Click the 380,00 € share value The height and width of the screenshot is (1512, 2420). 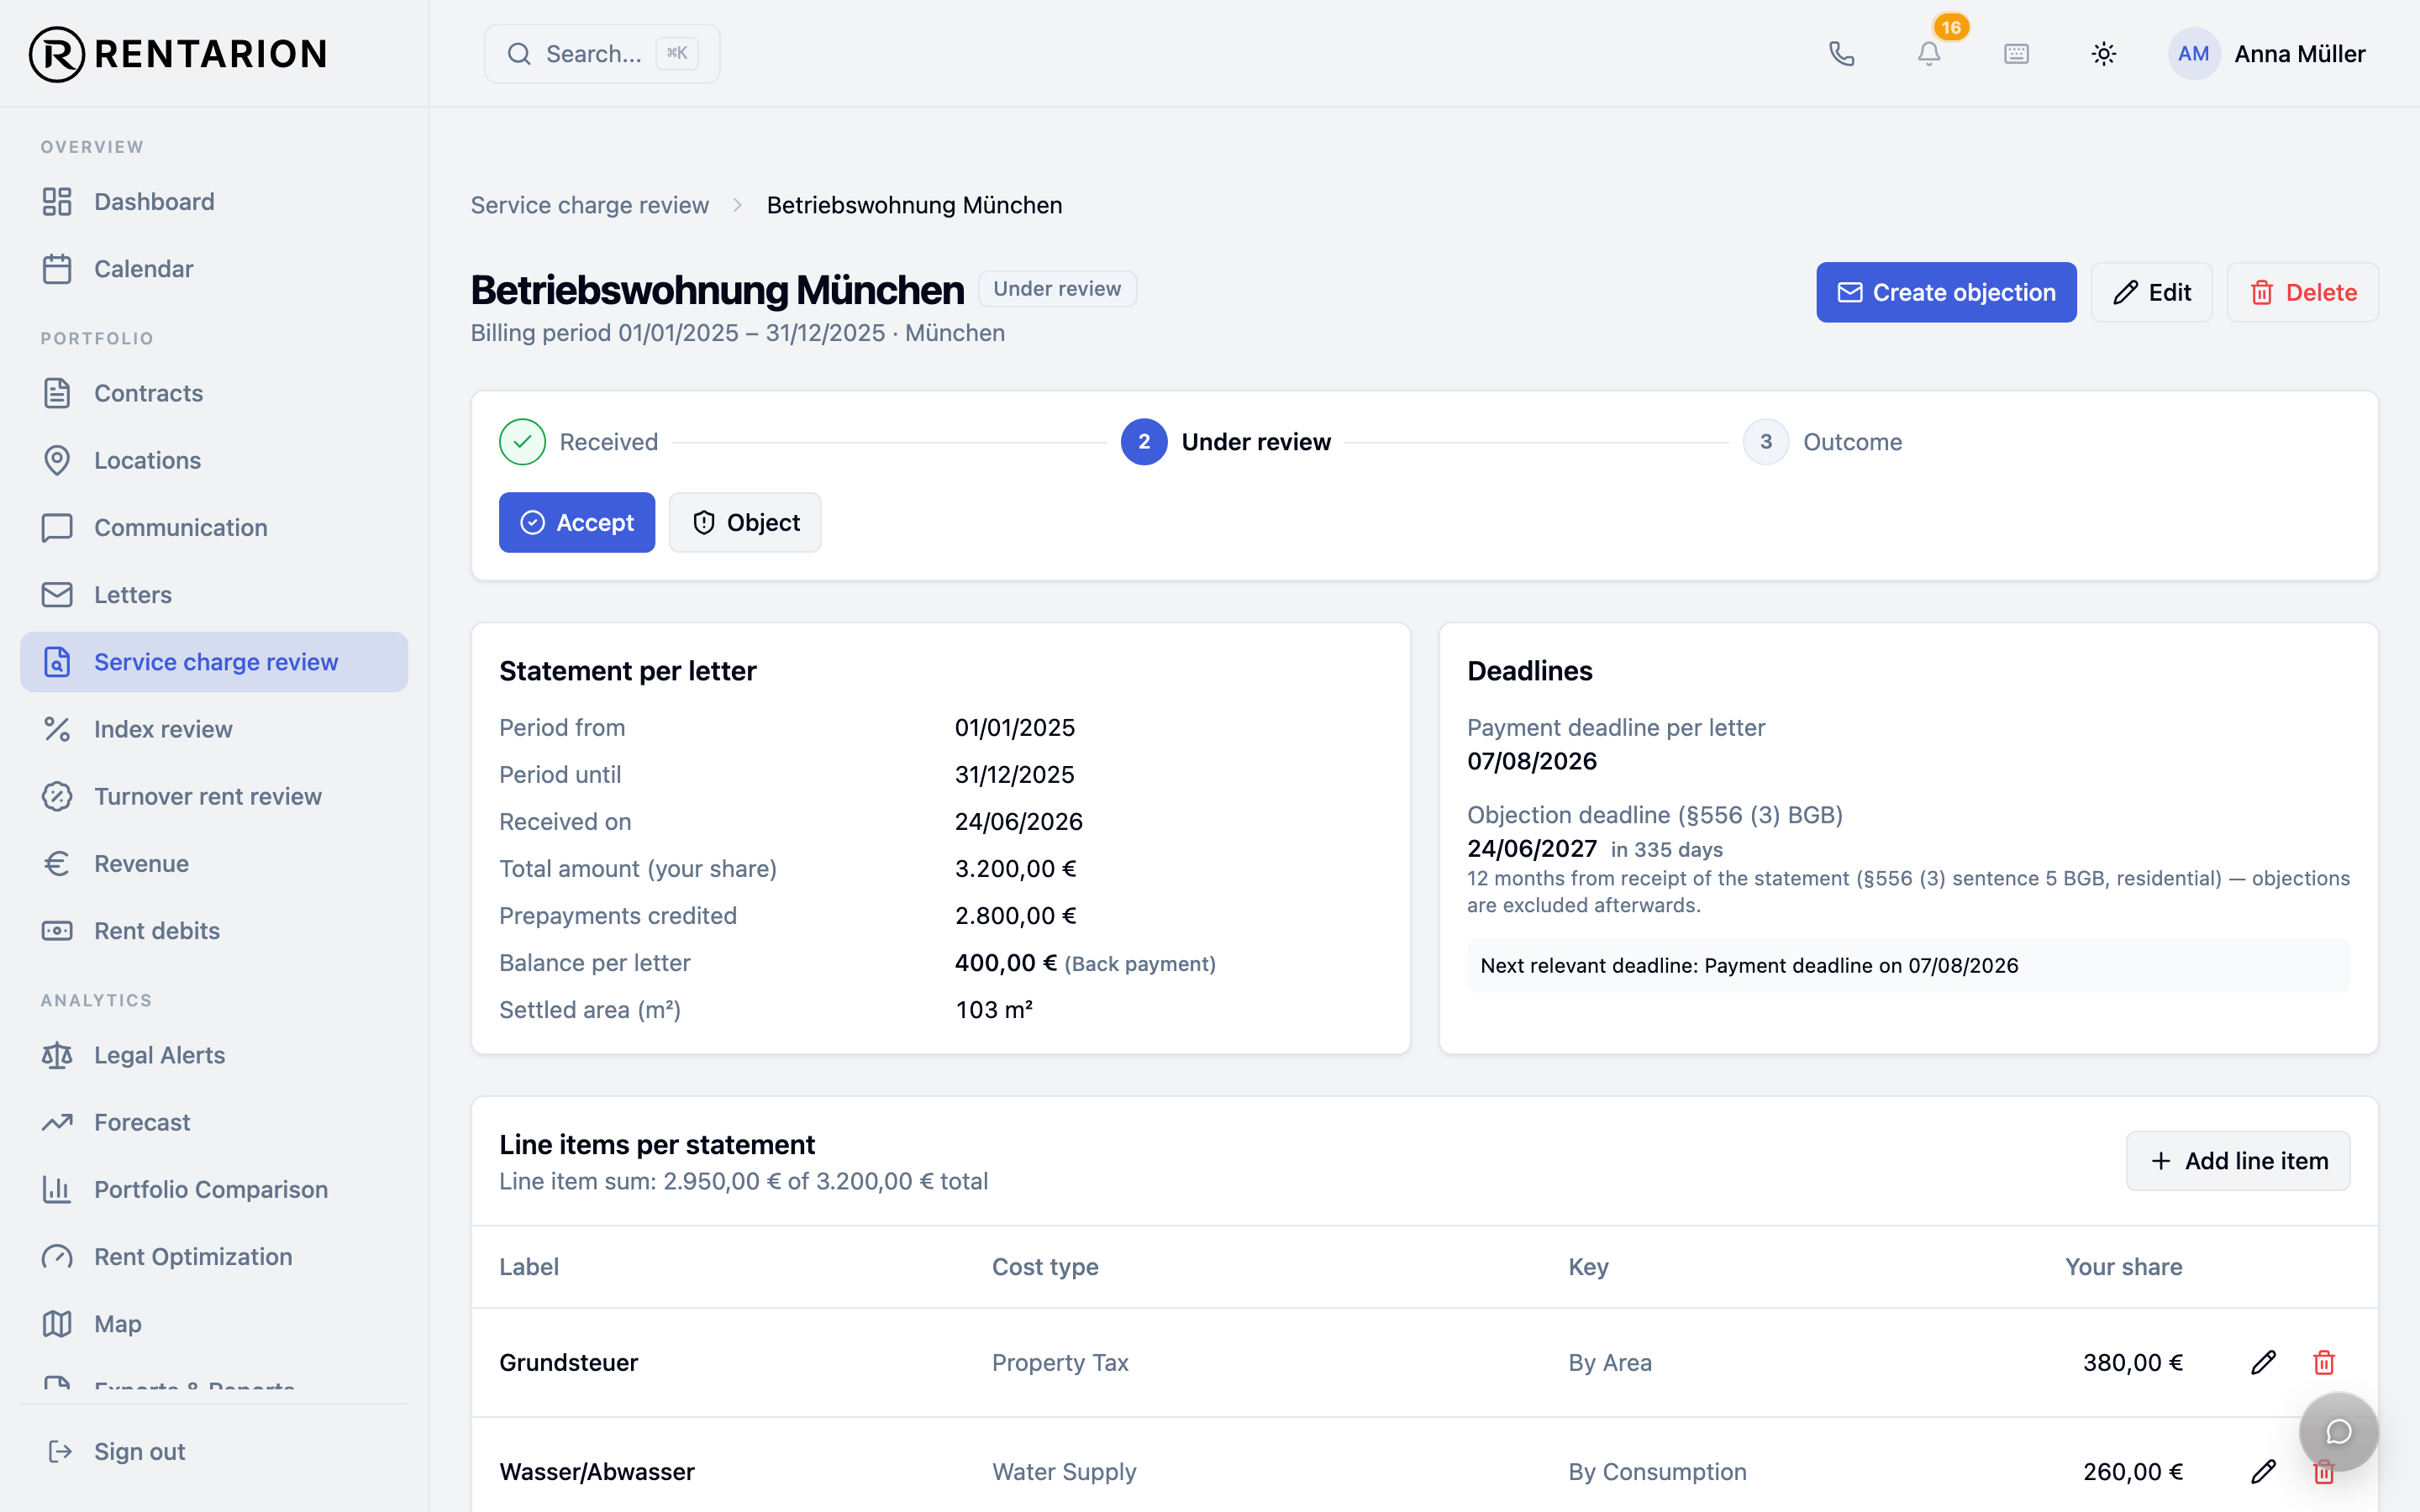pyautogui.click(x=2132, y=1362)
